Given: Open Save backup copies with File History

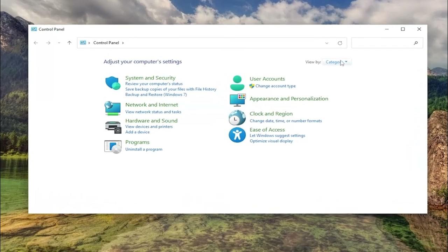Looking at the screenshot, I should point(171,89).
